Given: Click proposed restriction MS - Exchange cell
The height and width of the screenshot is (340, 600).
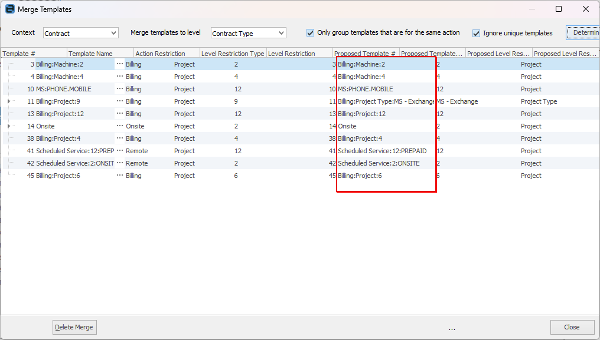Looking at the screenshot, I should [457, 101].
